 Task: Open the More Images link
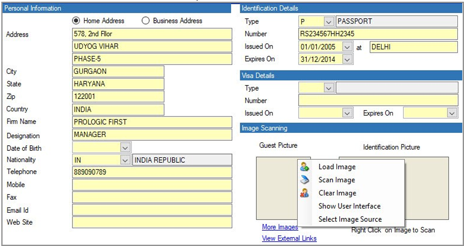(x=279, y=227)
